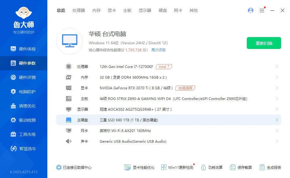The image size is (290, 178).
Task: Click the 主硬盘 disk drive icon
Action: pos(69,120)
